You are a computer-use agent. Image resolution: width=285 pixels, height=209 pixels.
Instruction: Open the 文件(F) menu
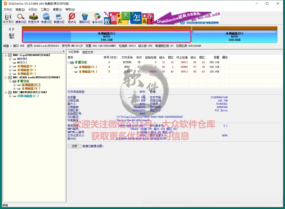click(x=8, y=9)
